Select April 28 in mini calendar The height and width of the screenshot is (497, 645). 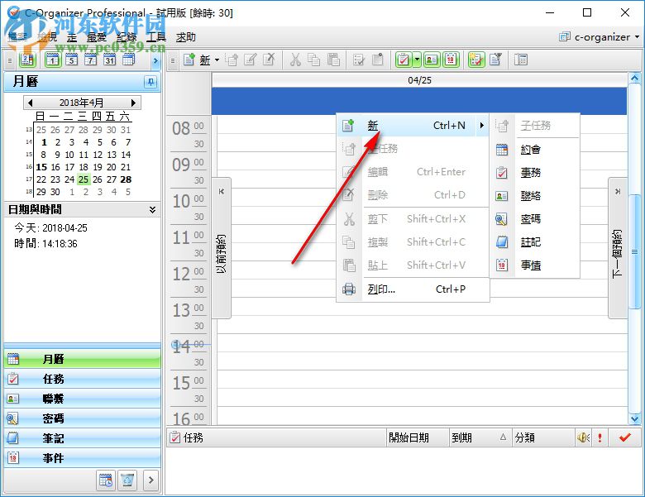point(126,179)
